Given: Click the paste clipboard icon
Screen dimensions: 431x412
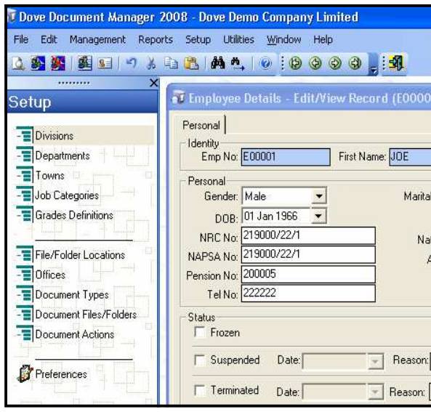Looking at the screenshot, I should point(191,63).
